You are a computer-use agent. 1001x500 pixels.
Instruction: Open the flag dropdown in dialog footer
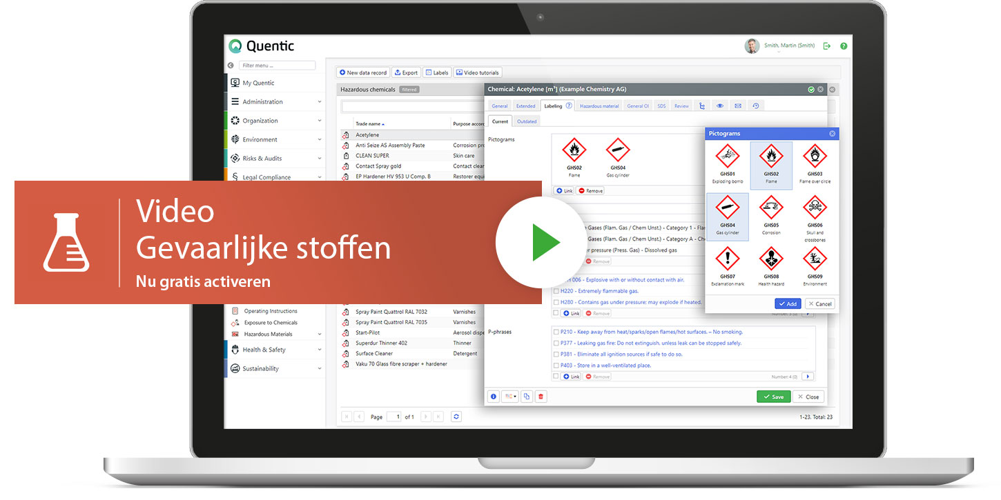(x=510, y=397)
